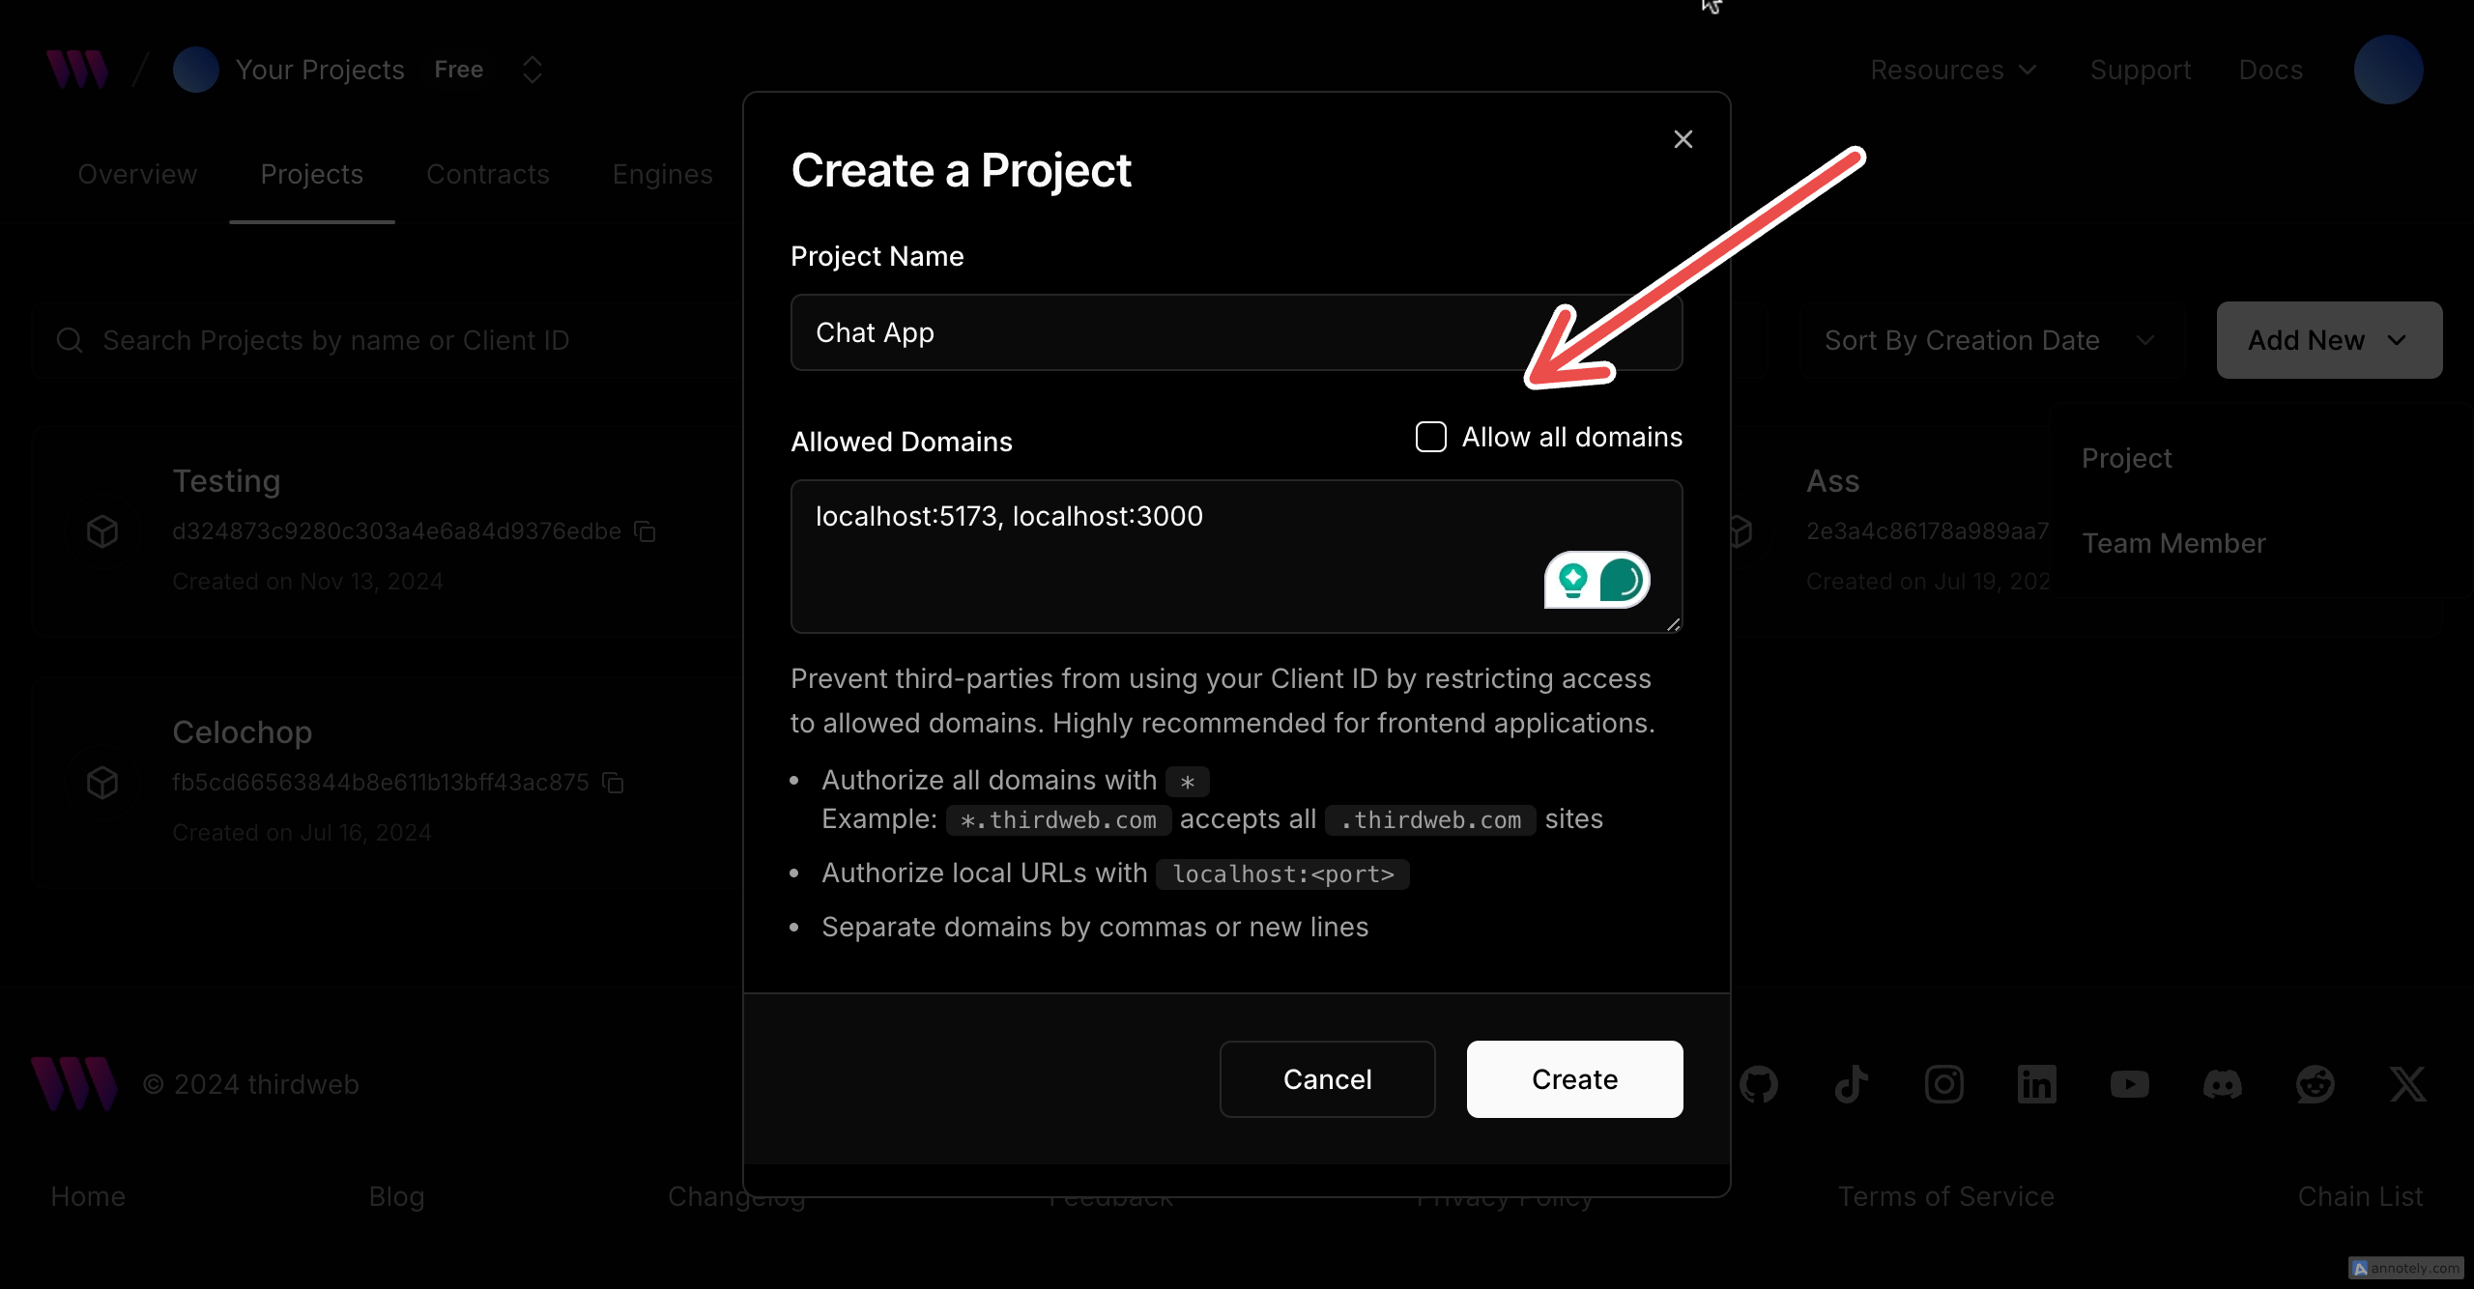Open the LinkedIn footer icon
This screenshot has width=2474, height=1289.
(x=2036, y=1084)
